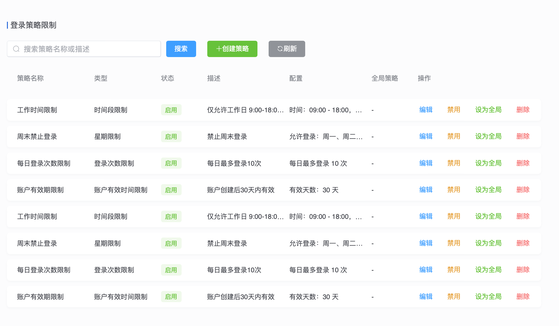
Task: Click the 启用 status tag of first 工作时间限制
Action: tap(171, 110)
